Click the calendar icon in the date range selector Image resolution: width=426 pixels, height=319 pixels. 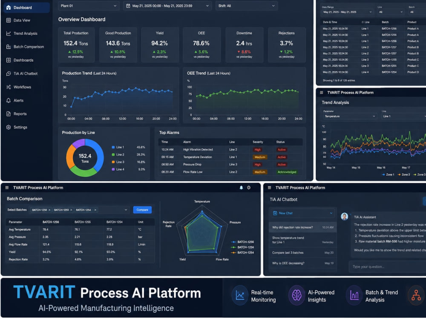coord(128,6)
